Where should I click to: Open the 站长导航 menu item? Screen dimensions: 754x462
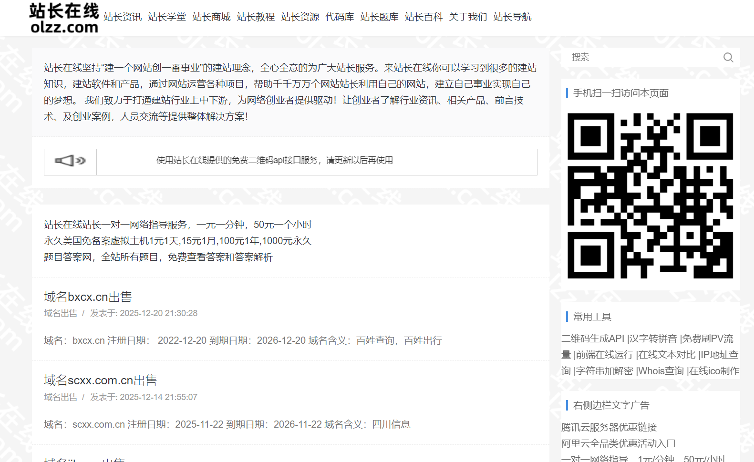point(512,17)
